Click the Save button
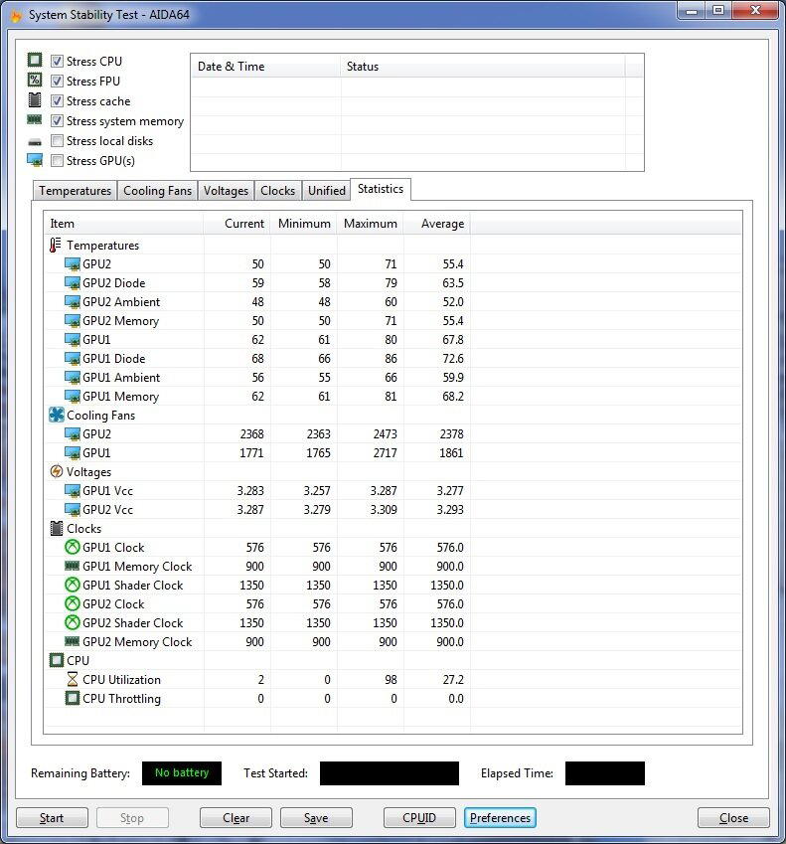Image resolution: width=786 pixels, height=844 pixels. (316, 817)
